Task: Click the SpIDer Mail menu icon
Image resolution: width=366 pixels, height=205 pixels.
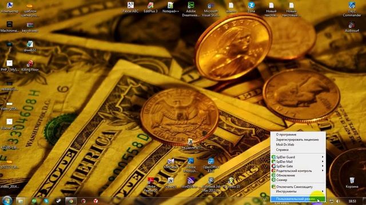Action: pyautogui.click(x=273, y=162)
